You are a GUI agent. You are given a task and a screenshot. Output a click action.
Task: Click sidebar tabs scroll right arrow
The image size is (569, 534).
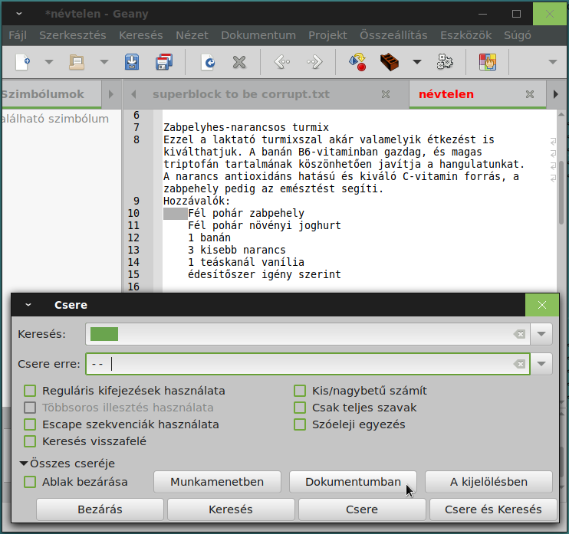(x=111, y=94)
